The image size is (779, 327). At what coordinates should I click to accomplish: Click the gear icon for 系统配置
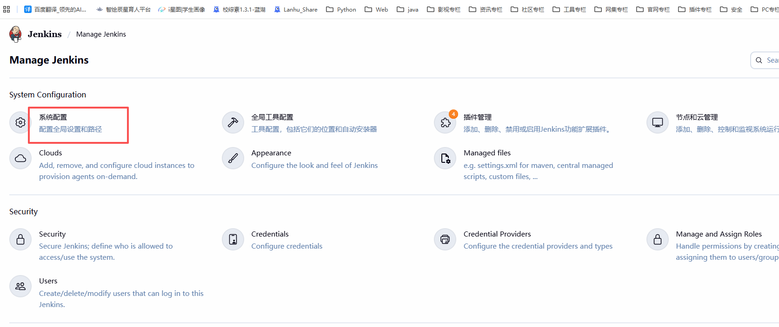[x=20, y=122]
